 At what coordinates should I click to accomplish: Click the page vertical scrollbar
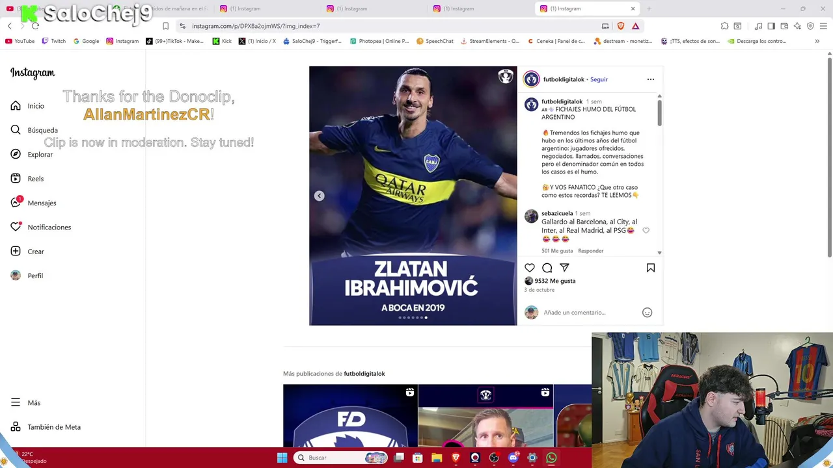(x=829, y=156)
